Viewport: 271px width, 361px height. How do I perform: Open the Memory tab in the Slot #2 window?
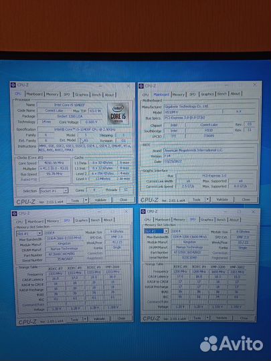(x=179, y=220)
